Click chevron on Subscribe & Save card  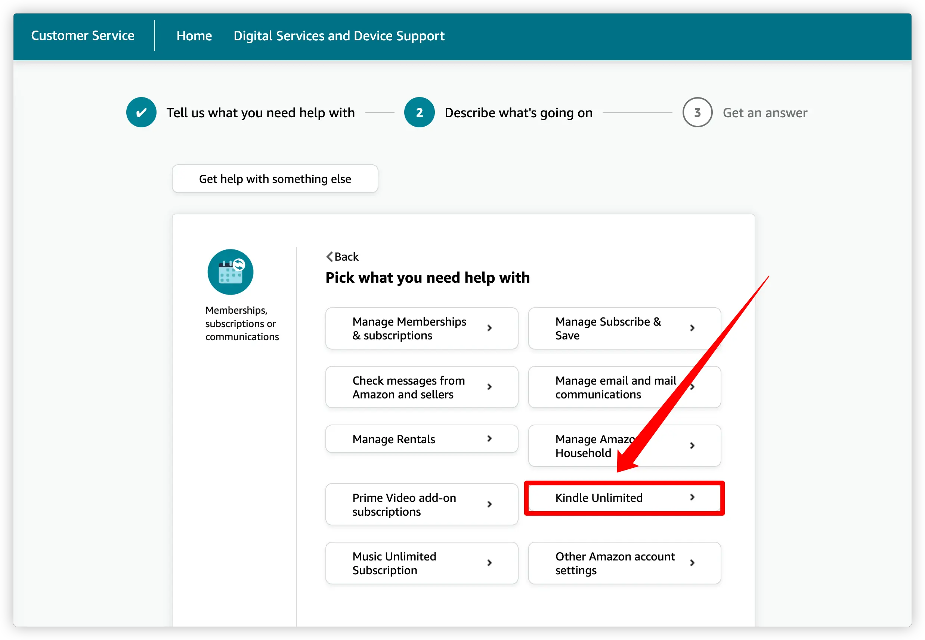pyautogui.click(x=692, y=328)
